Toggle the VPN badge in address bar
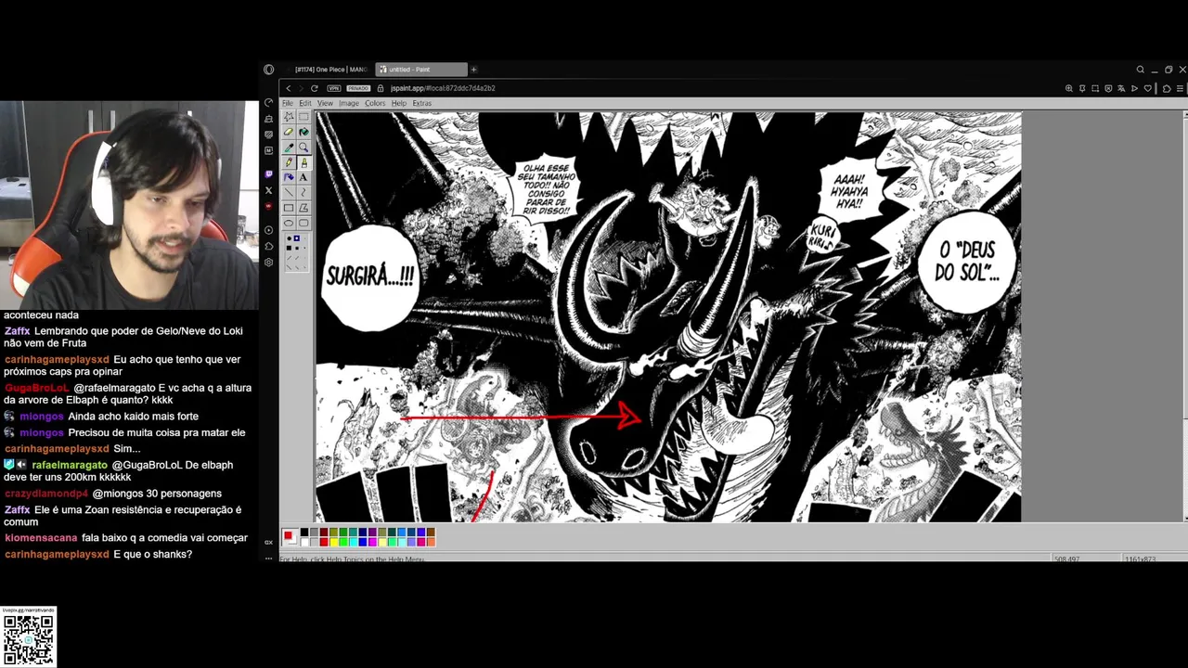The height and width of the screenshot is (668, 1188). (334, 88)
